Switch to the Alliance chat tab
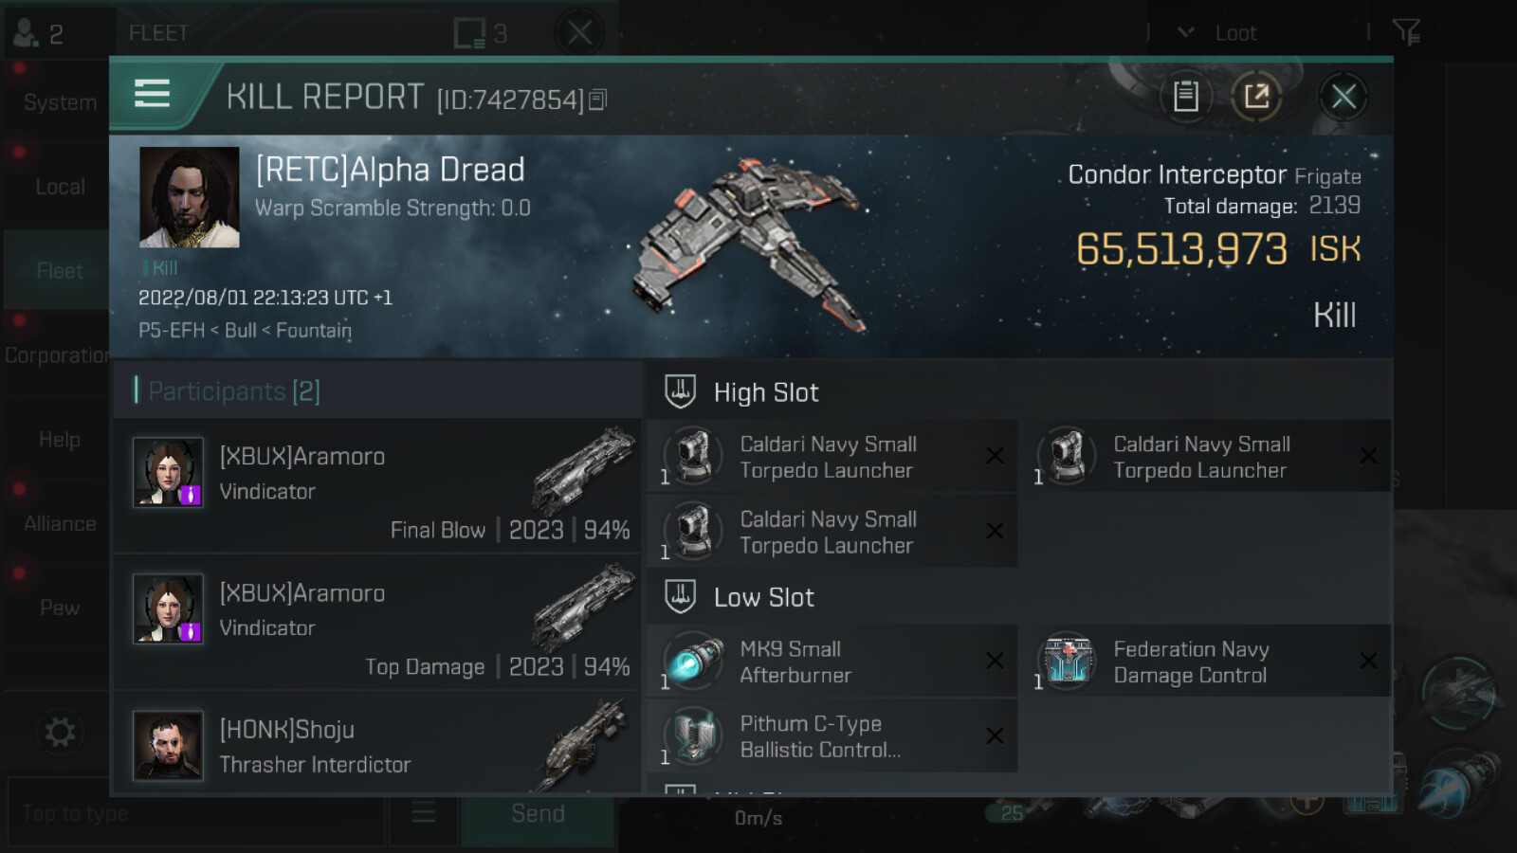The width and height of the screenshot is (1517, 853). pyautogui.click(x=59, y=523)
